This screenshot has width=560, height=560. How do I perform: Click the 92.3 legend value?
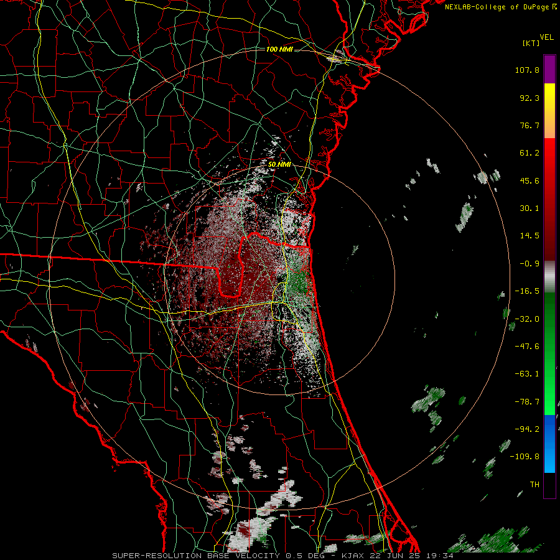[530, 98]
